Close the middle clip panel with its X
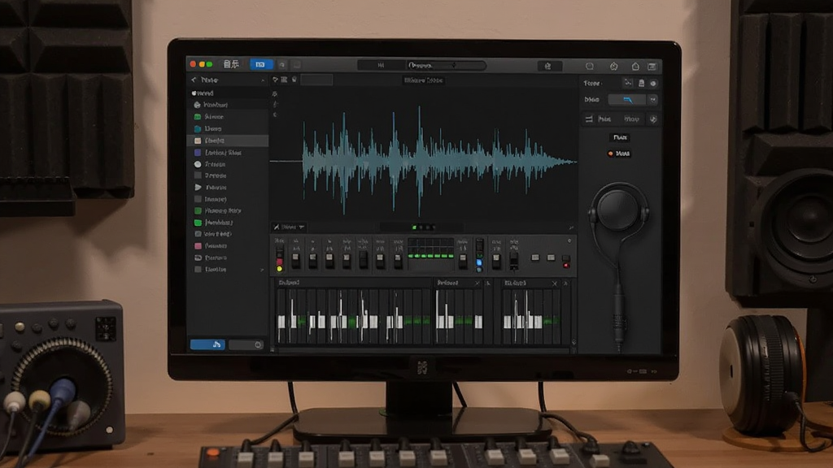 477,284
